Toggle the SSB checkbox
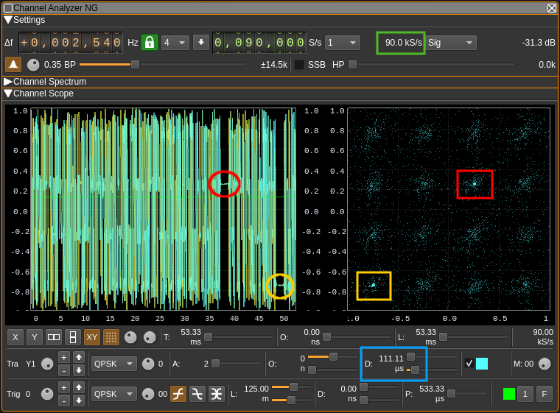 299,65
